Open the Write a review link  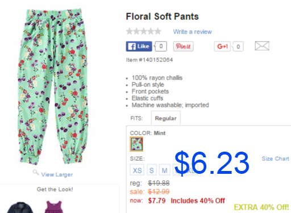pyautogui.click(x=193, y=32)
